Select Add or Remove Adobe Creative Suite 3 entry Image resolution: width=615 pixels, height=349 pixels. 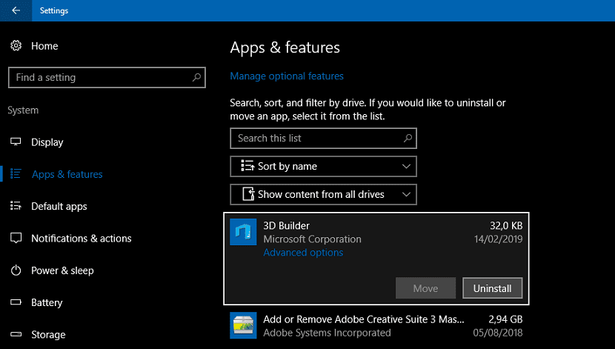pyautogui.click(x=376, y=325)
